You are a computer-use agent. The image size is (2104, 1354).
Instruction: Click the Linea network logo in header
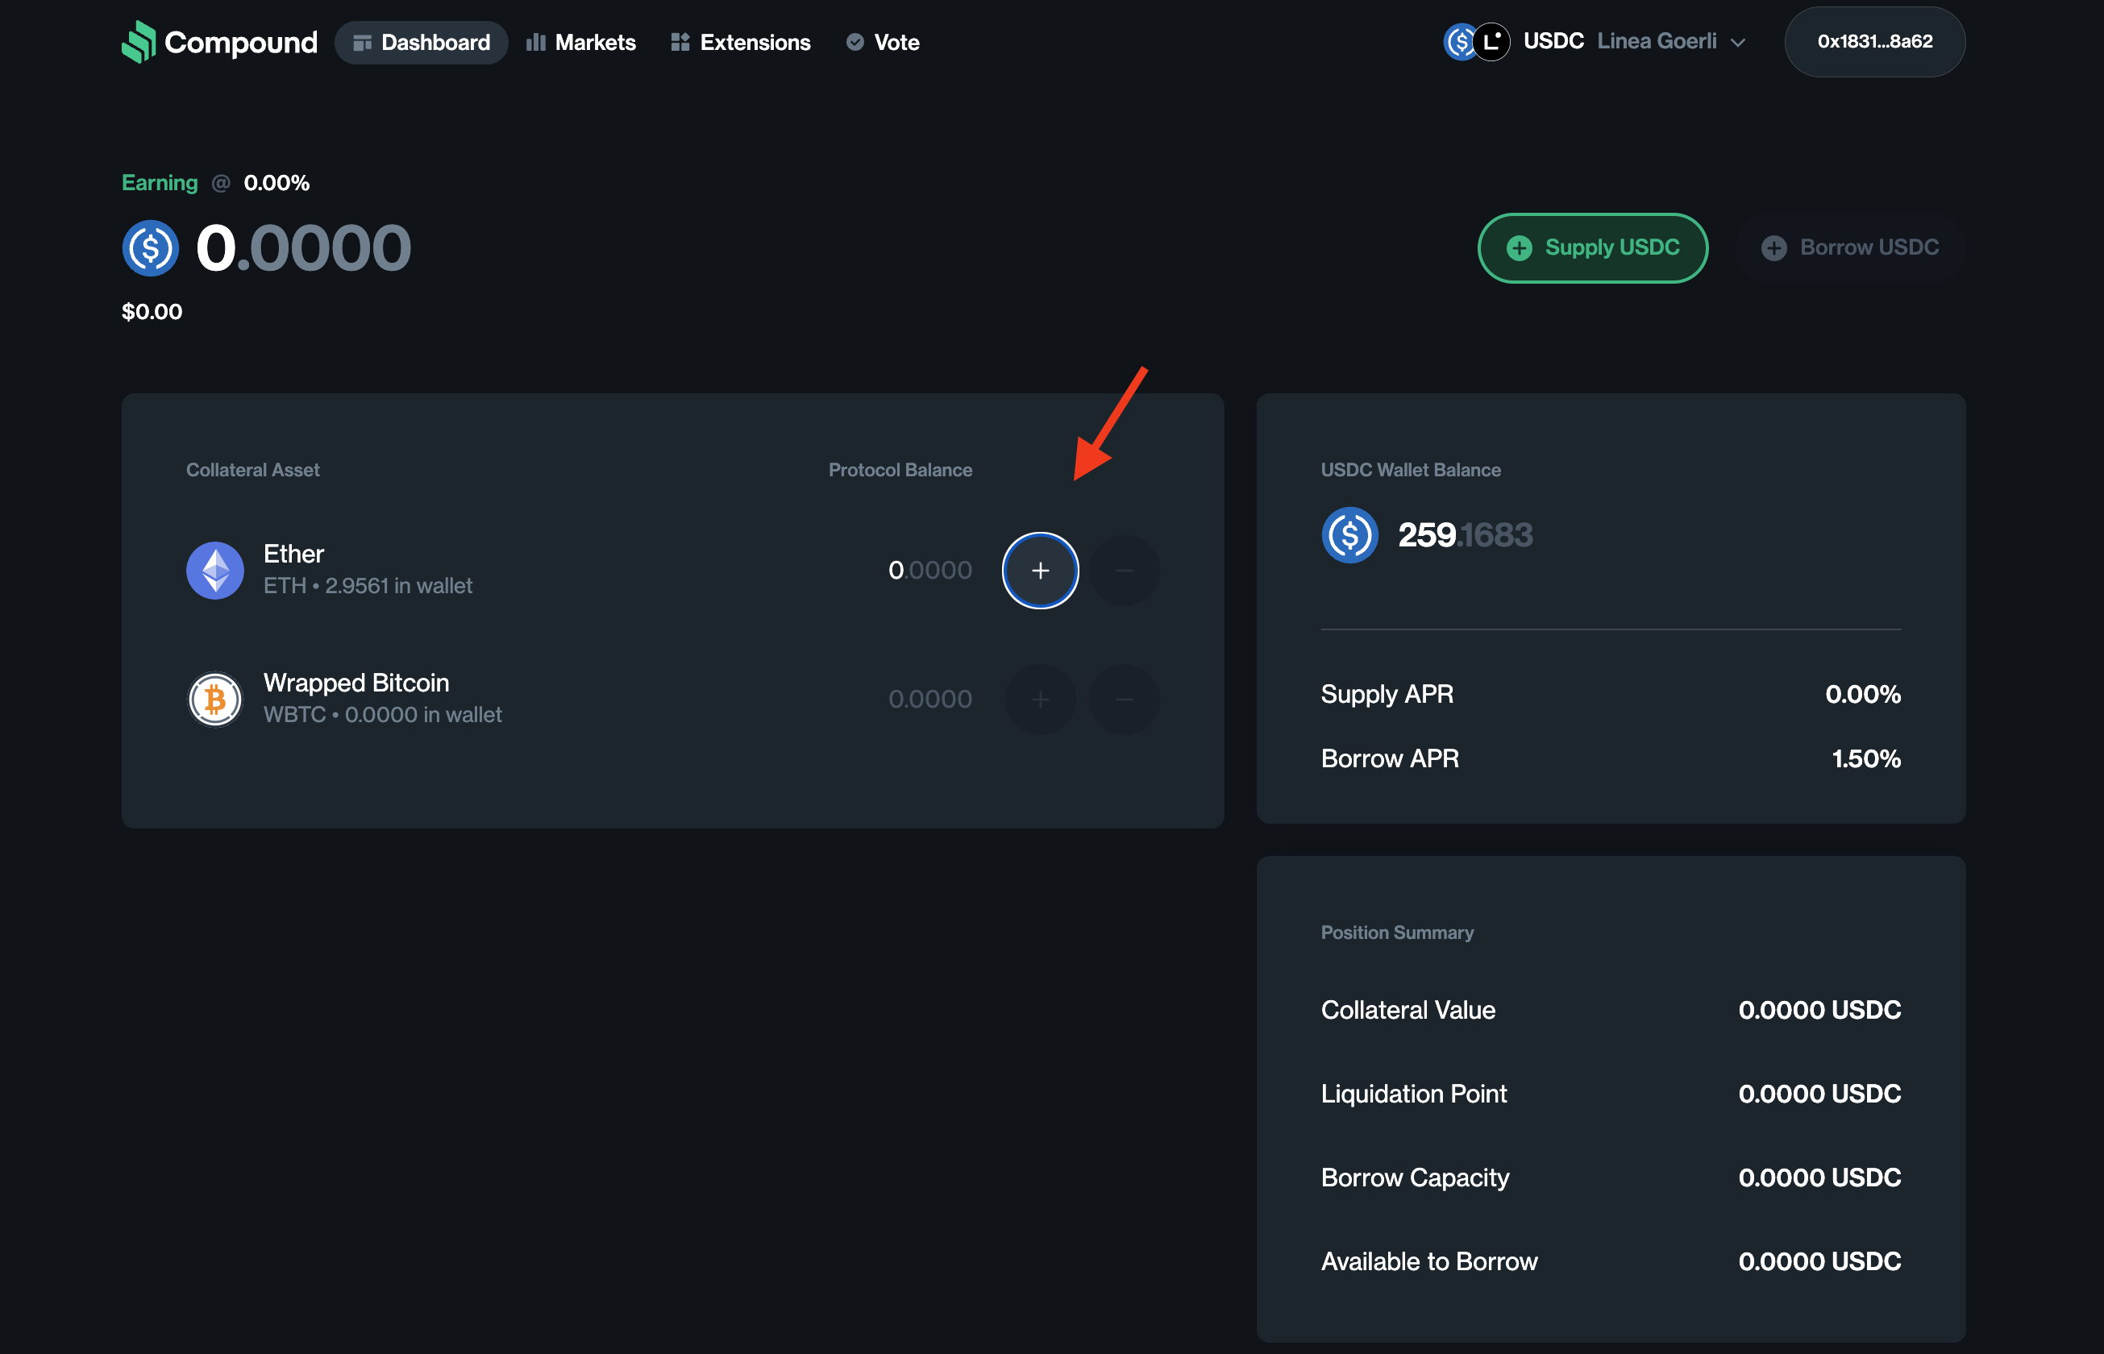tap(1492, 41)
